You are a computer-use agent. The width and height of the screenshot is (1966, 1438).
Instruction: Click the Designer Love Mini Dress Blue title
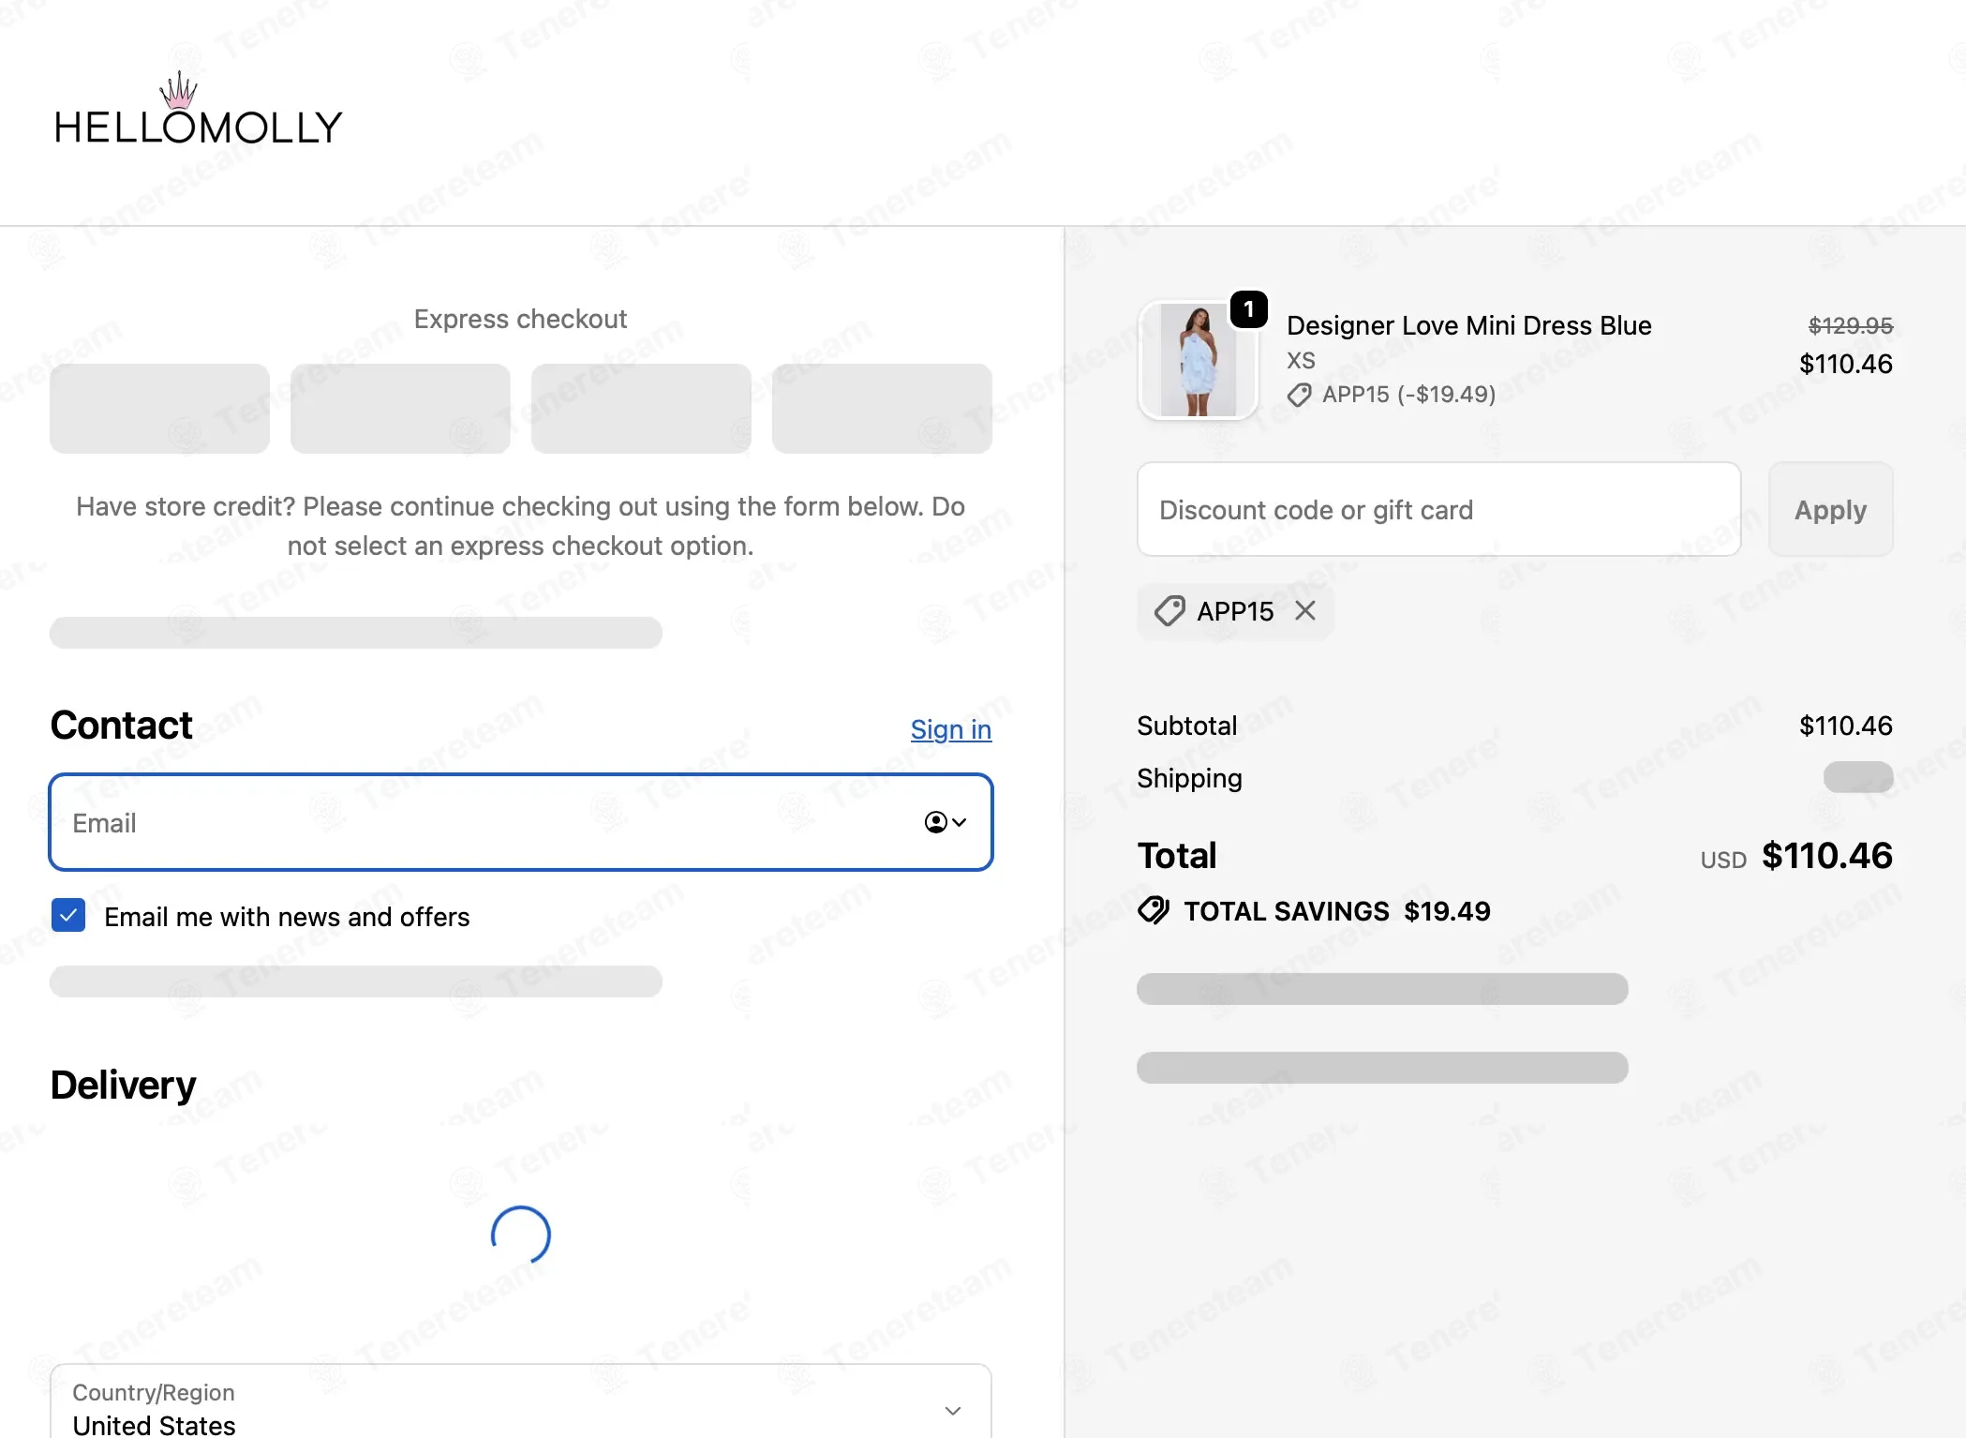click(1469, 325)
